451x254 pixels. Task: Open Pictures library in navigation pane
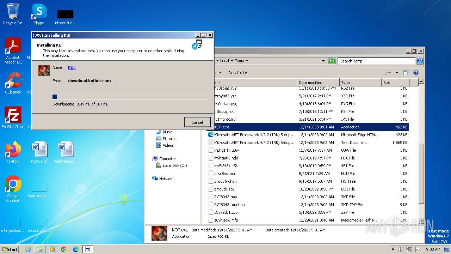[166, 139]
